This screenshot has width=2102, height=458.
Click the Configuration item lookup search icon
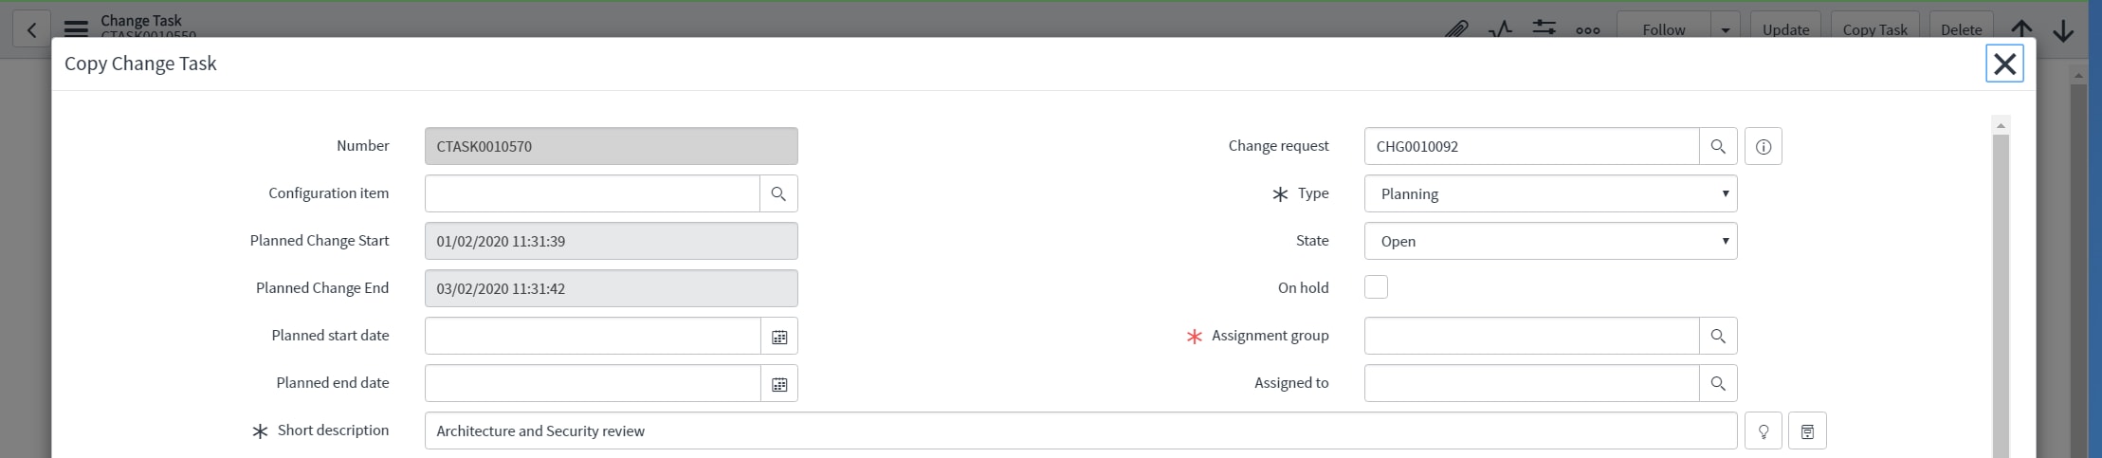click(x=778, y=193)
